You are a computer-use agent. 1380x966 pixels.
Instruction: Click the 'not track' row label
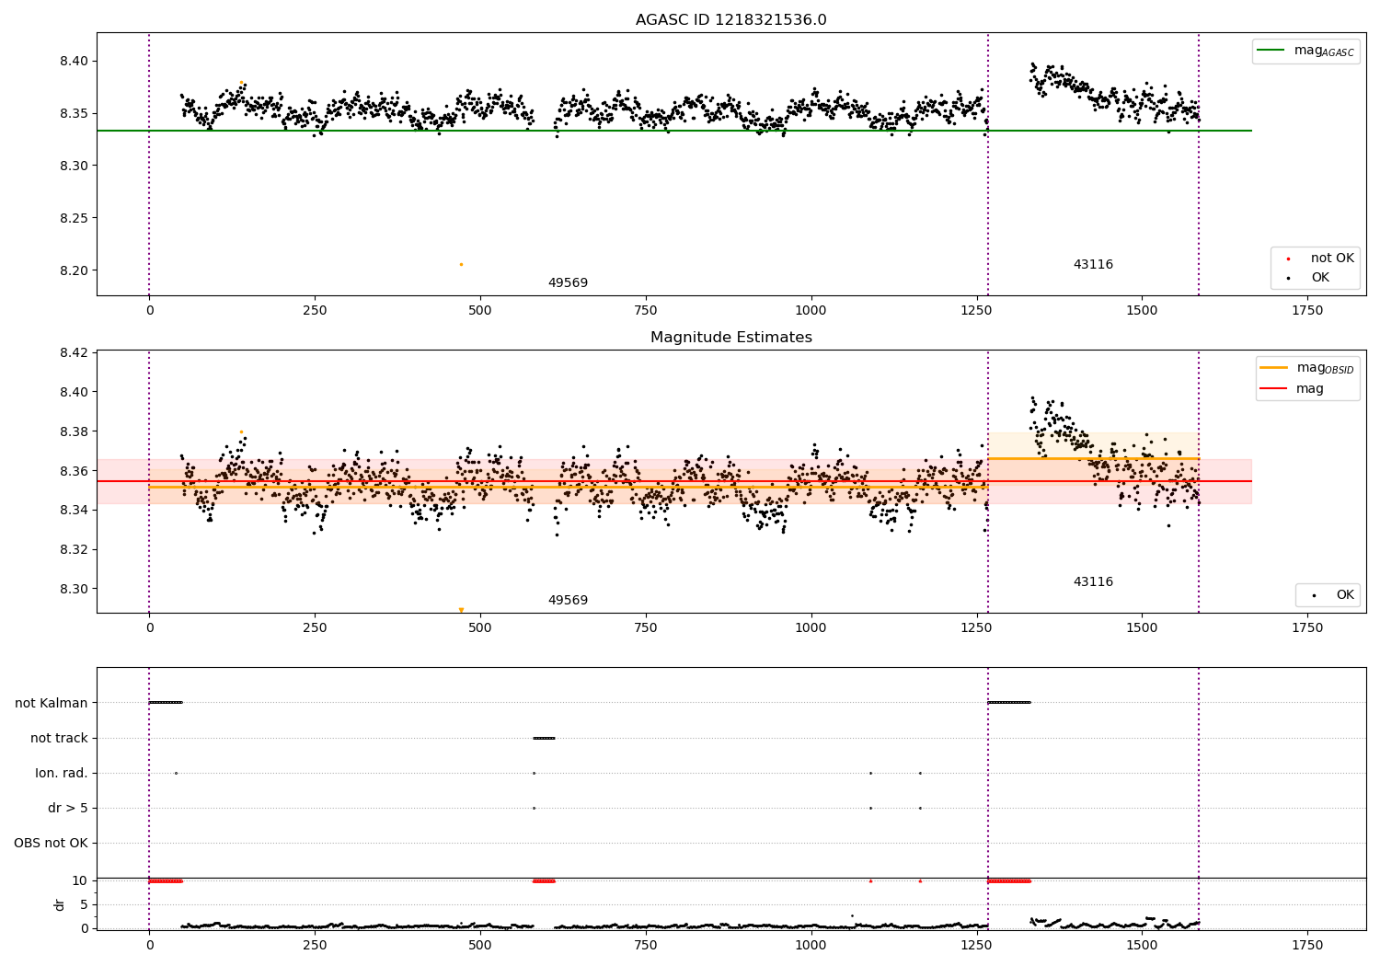[x=59, y=738]
